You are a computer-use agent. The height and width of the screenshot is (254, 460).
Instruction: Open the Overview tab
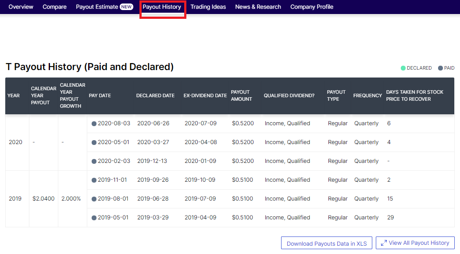tap(21, 7)
